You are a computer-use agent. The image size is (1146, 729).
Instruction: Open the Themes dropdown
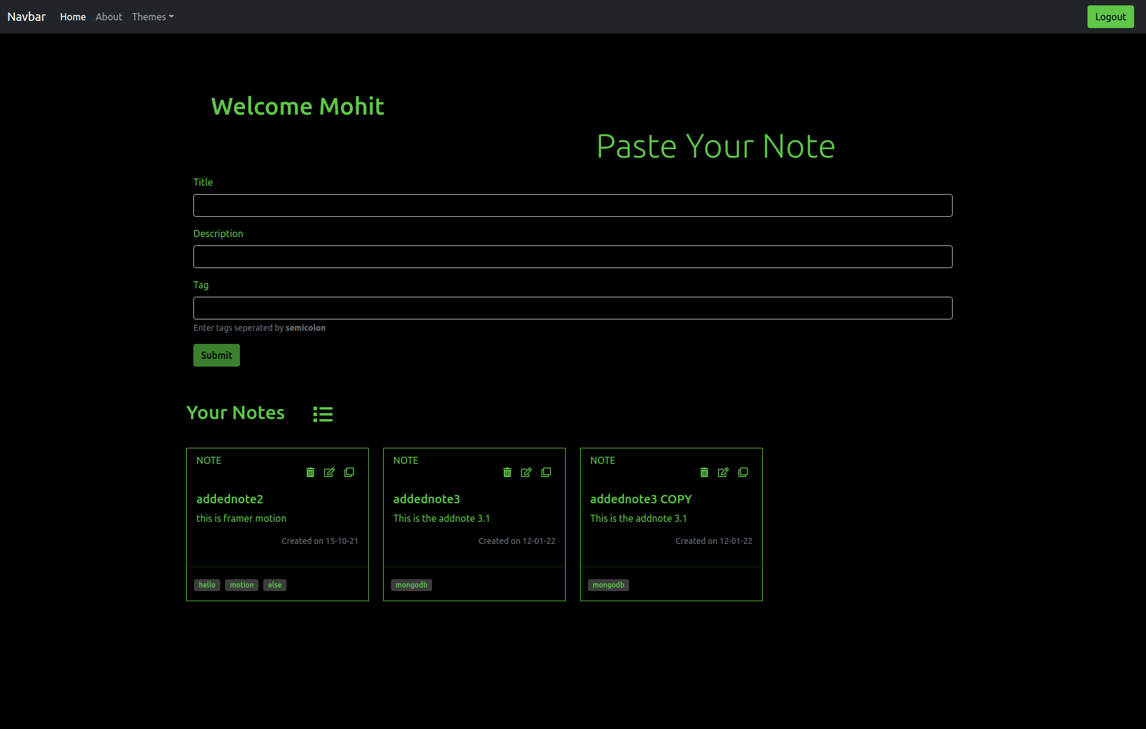pos(153,17)
